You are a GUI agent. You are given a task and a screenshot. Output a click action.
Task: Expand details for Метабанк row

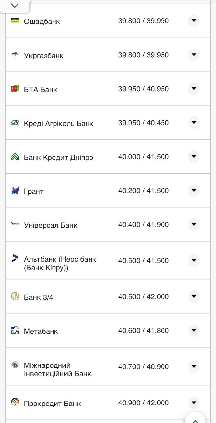click(x=194, y=330)
